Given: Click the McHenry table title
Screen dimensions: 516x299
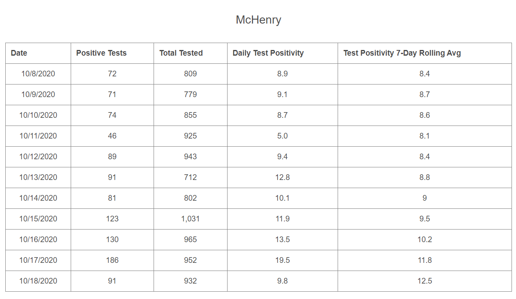Looking at the screenshot, I should (258, 19).
